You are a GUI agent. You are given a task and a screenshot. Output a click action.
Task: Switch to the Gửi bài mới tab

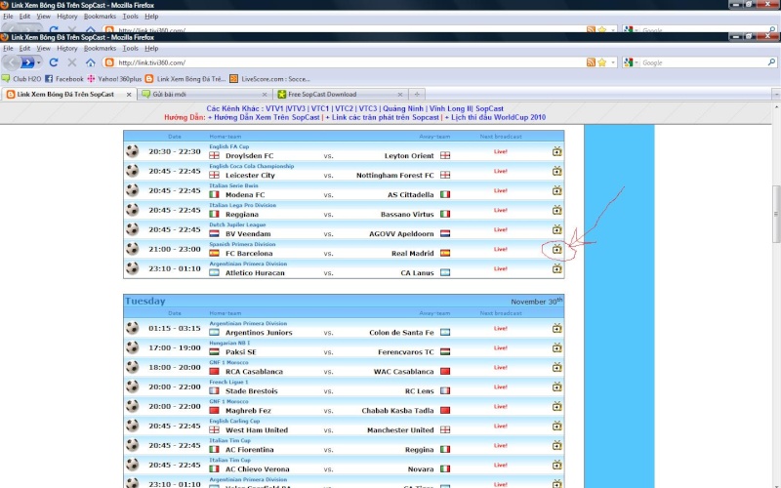205,94
